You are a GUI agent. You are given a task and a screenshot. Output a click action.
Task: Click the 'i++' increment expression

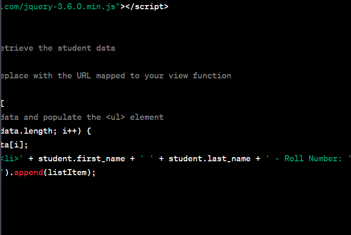click(69, 131)
